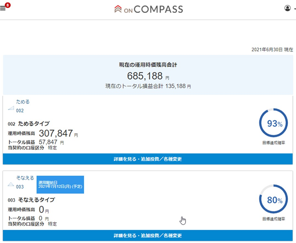Viewport: 296px width, 243px height.
Task: Open details button for 002 ためるタイプ
Action: [x=148, y=159]
